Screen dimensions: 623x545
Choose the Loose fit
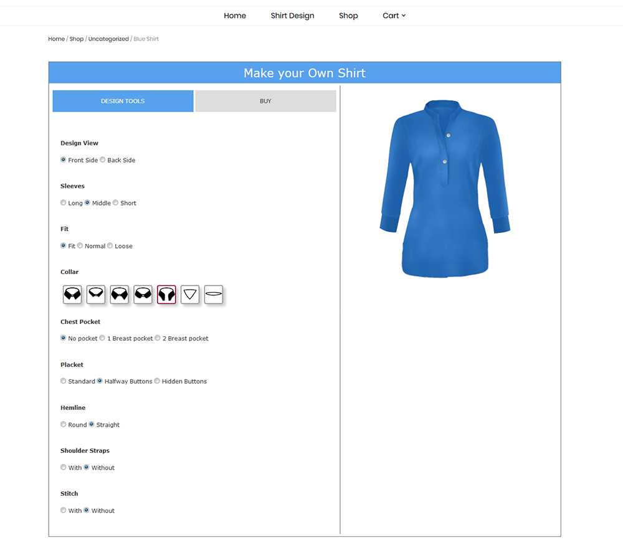(x=110, y=245)
